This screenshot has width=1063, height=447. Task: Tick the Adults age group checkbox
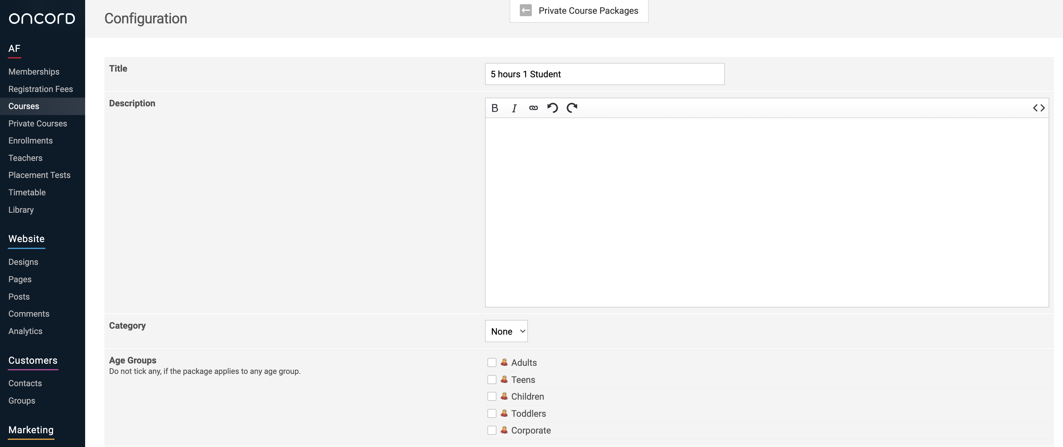(491, 363)
